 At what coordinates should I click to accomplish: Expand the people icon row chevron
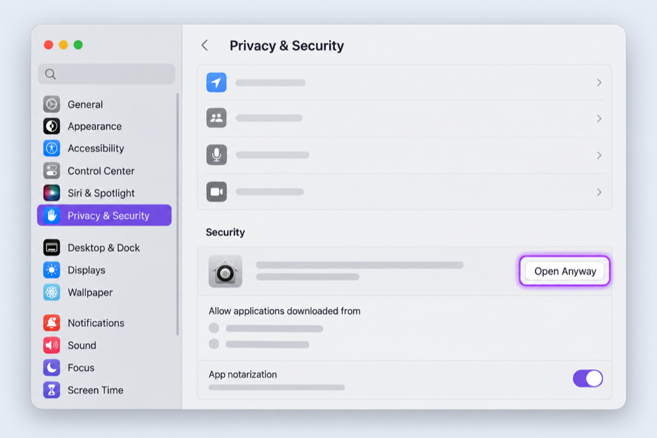point(599,119)
